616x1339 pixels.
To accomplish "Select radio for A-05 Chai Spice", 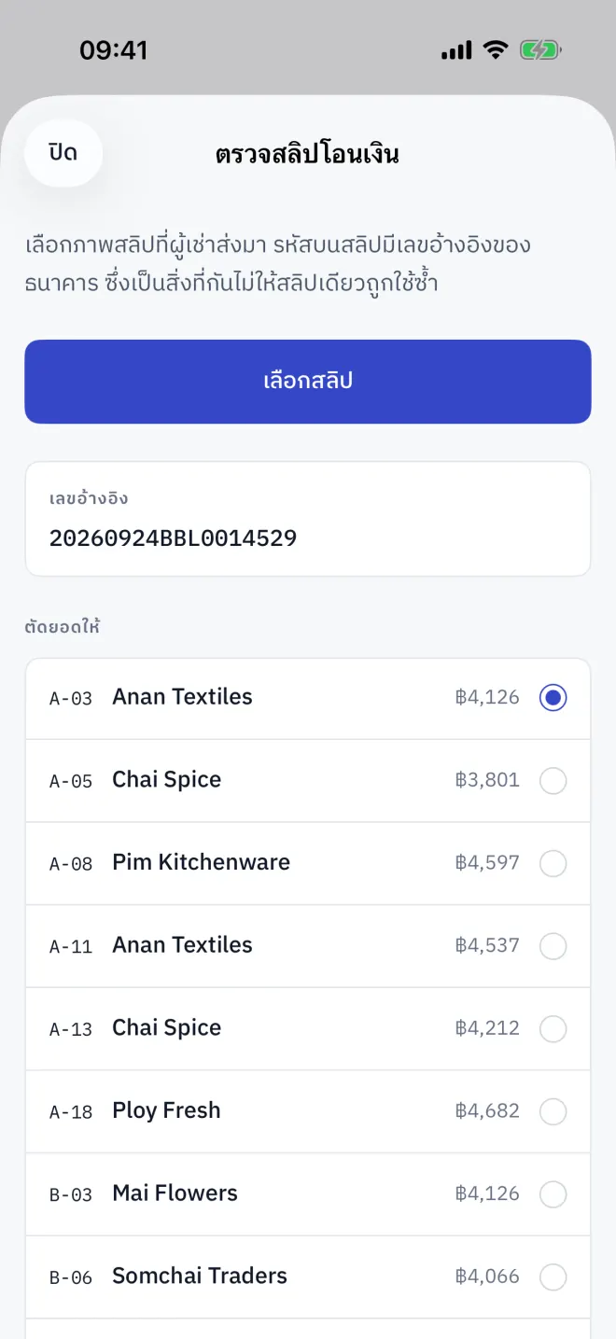I will [x=553, y=780].
